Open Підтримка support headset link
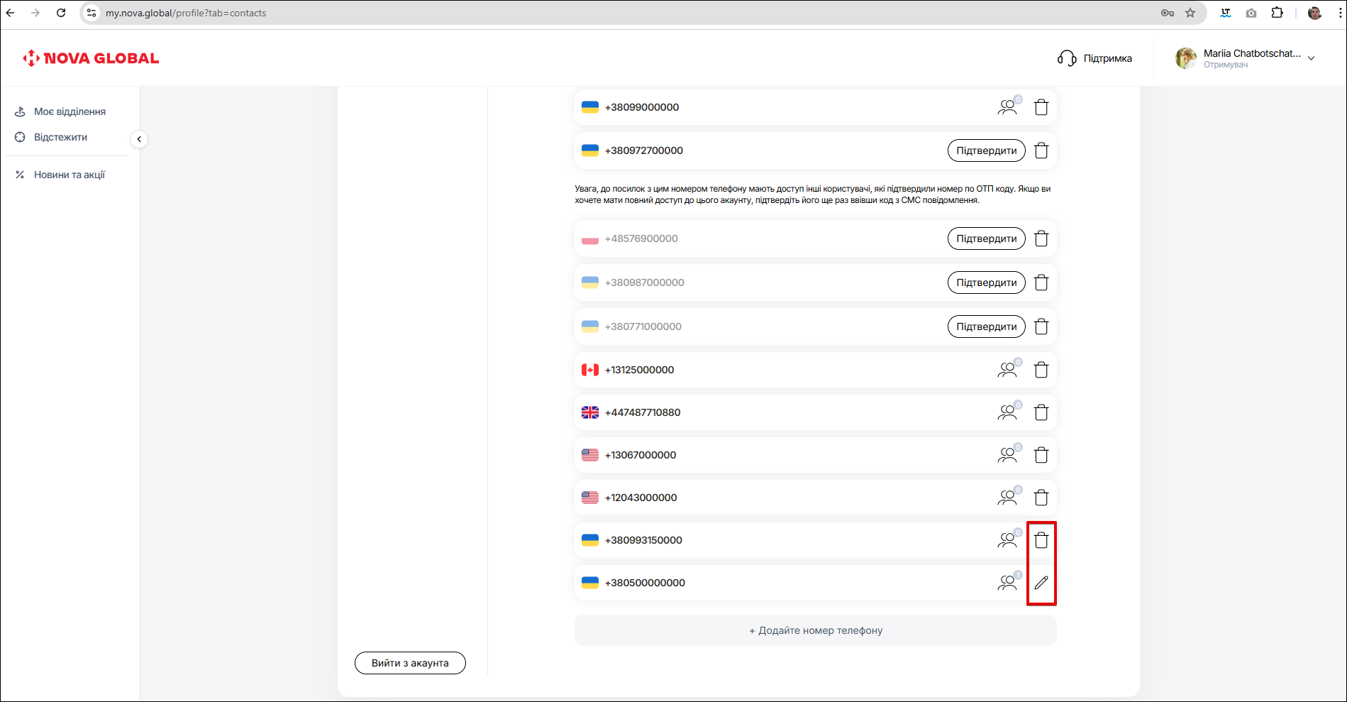The height and width of the screenshot is (702, 1347). pos(1094,58)
